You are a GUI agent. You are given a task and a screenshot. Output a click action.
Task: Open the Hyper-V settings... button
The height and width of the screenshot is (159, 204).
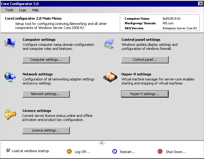coord(145,94)
